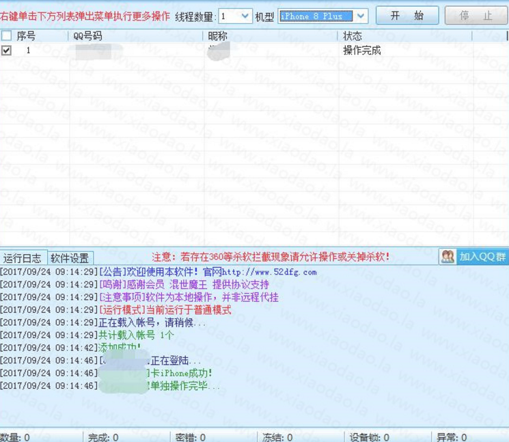Click the red 360 antivirus warning notice
Image resolution: width=509 pixels, height=442 pixels.
point(271,257)
